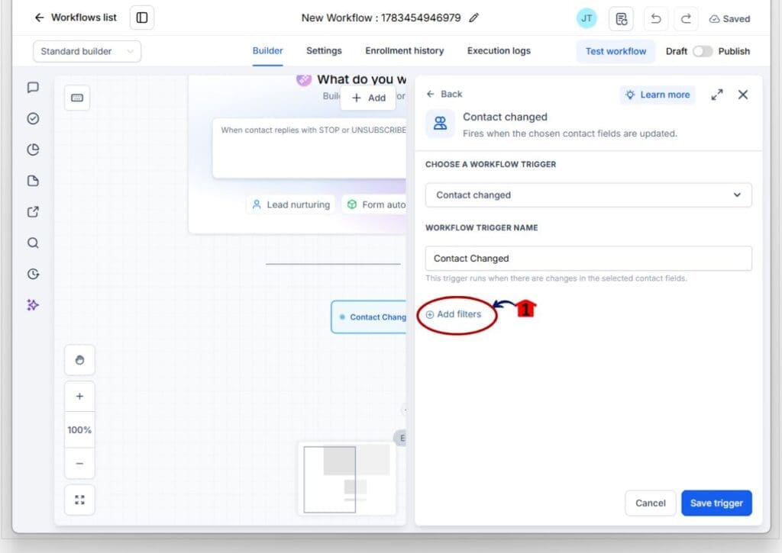
Task: Toggle the Draft/Publish switch
Action: (703, 51)
